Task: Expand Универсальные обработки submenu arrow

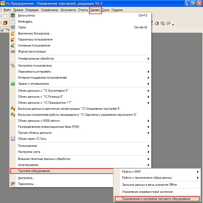Action: click(x=148, y=59)
